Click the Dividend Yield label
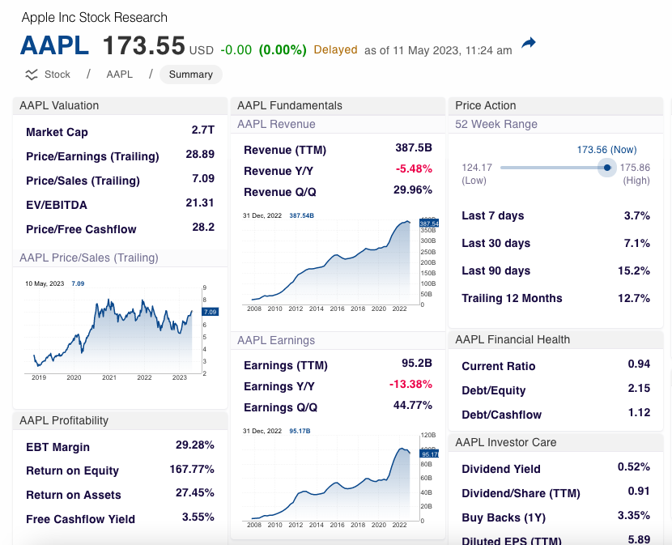 click(501, 469)
